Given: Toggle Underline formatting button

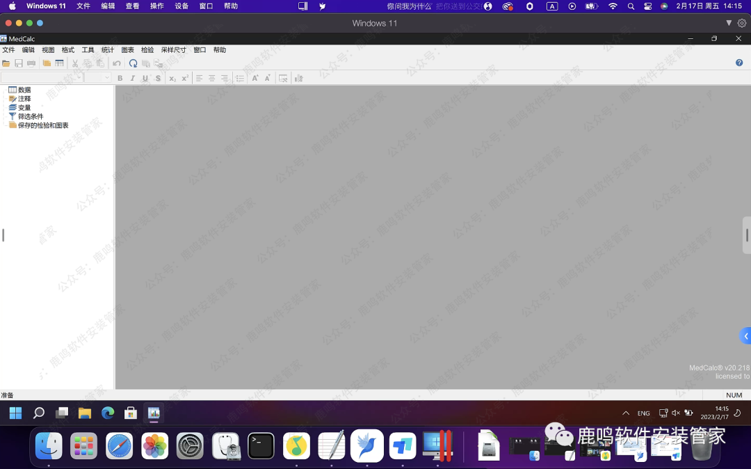Looking at the screenshot, I should point(145,78).
